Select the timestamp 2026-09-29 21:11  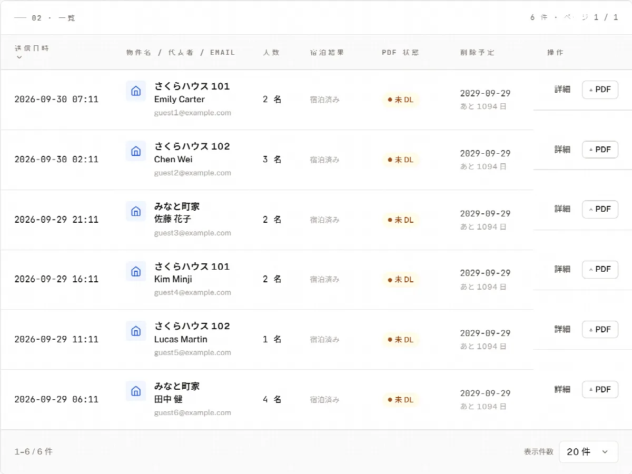coord(56,219)
